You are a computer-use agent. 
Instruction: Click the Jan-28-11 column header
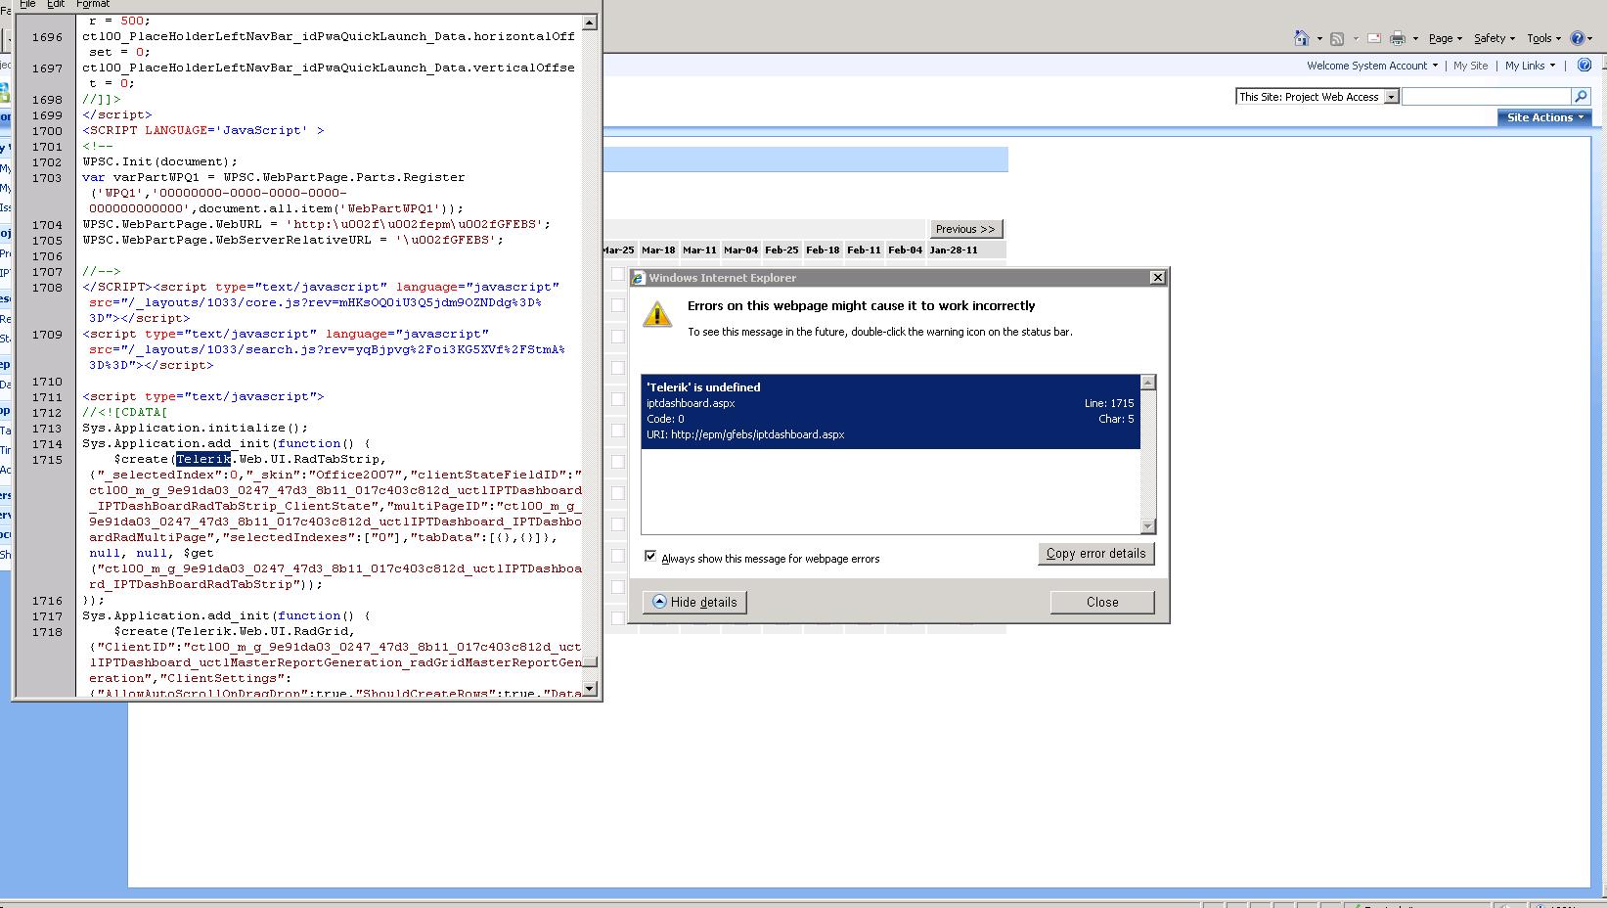tap(954, 250)
